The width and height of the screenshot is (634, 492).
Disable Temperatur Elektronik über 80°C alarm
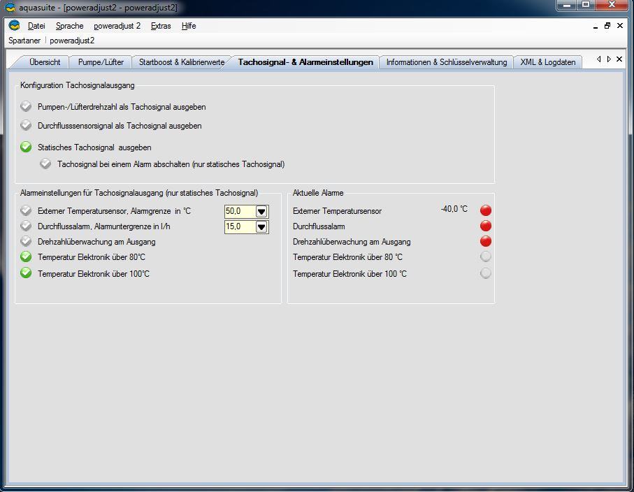click(x=26, y=256)
